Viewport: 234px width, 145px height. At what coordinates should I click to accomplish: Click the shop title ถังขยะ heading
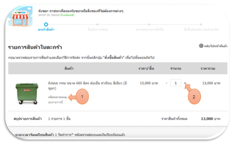(81, 11)
